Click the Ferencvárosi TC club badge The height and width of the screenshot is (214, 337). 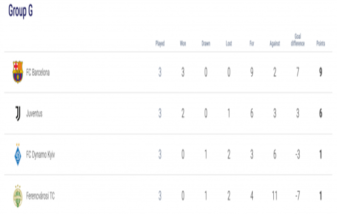17,196
